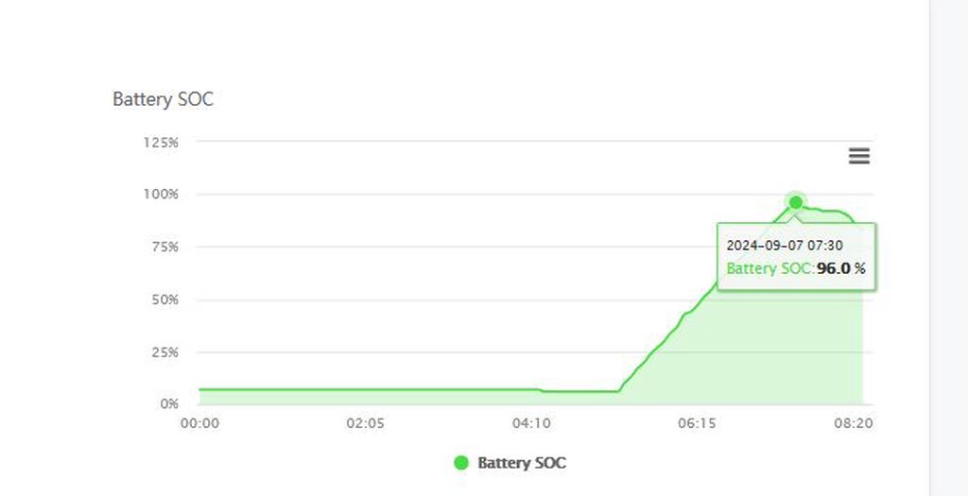
Task: Select the 08:20 x-axis time label
Action: [x=854, y=423]
